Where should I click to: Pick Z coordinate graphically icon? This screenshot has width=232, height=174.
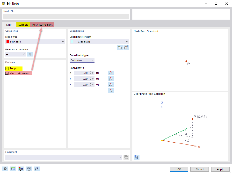tap(111, 85)
